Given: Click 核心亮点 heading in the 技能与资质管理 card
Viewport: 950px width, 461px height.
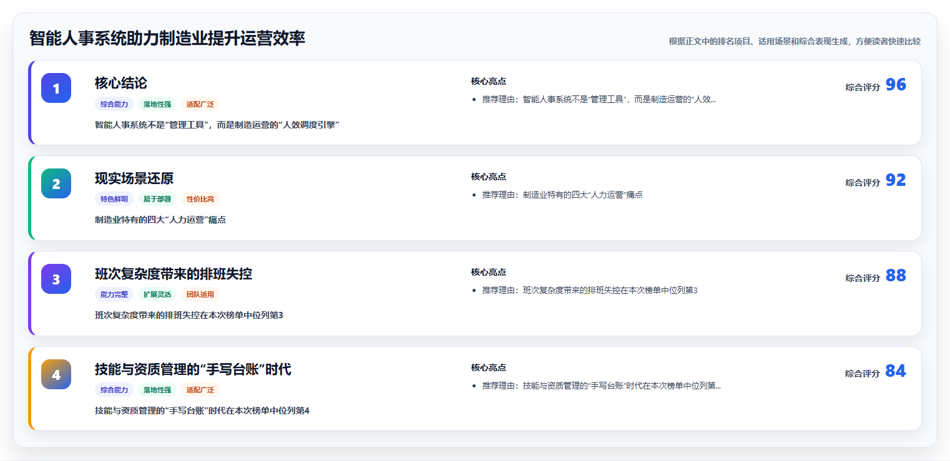Looking at the screenshot, I should point(488,367).
